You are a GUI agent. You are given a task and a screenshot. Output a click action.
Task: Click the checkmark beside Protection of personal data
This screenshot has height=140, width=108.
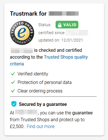[x=13, y=82]
